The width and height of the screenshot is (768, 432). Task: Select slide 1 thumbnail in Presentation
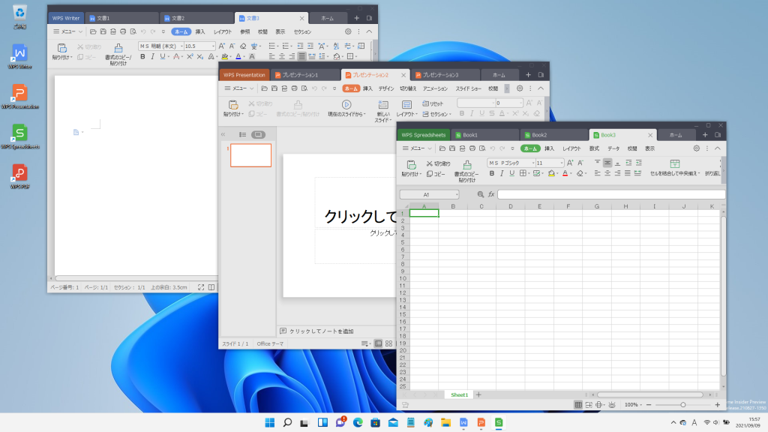click(250, 155)
